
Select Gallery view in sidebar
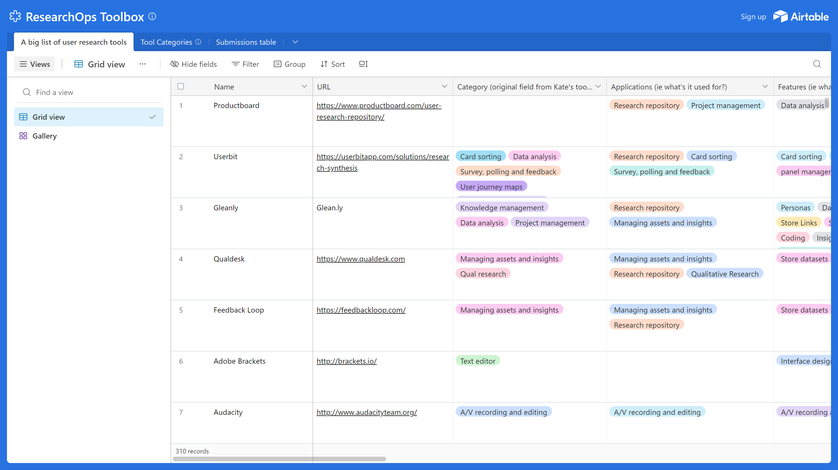(x=45, y=136)
